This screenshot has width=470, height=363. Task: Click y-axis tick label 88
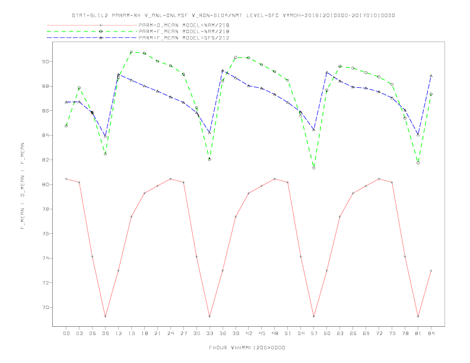tap(46, 86)
